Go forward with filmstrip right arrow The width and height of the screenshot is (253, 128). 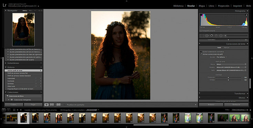(x=21, y=110)
